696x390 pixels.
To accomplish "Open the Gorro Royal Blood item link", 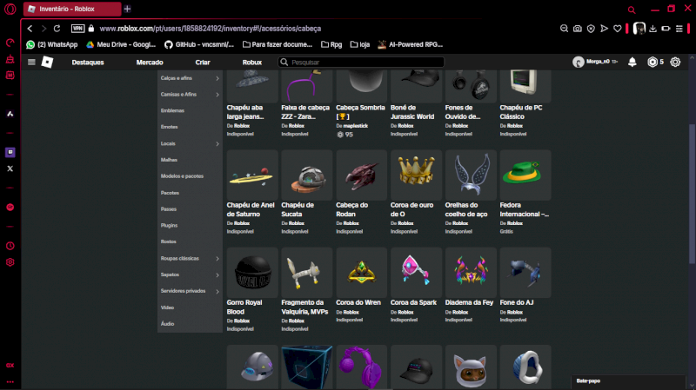I will pyautogui.click(x=244, y=307).
